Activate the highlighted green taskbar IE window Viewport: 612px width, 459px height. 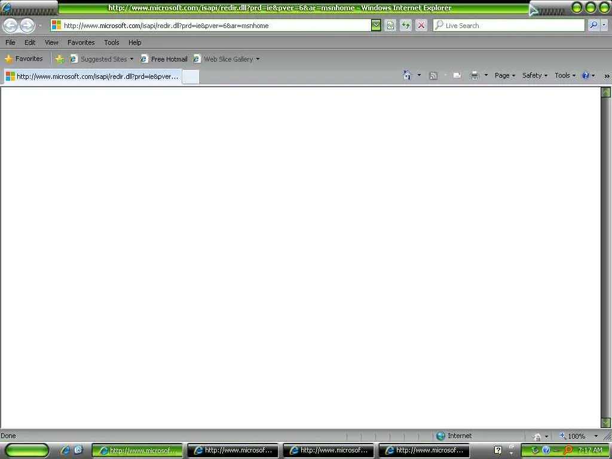[137, 451]
